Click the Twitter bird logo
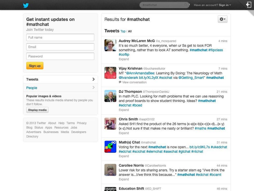254x191 pixels. [x=26, y=5]
